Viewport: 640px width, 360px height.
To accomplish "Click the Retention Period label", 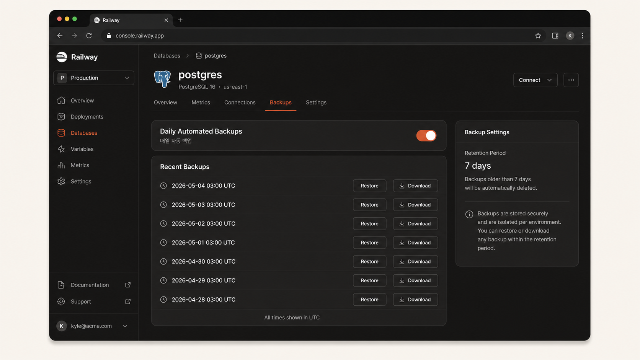I will click(485, 153).
